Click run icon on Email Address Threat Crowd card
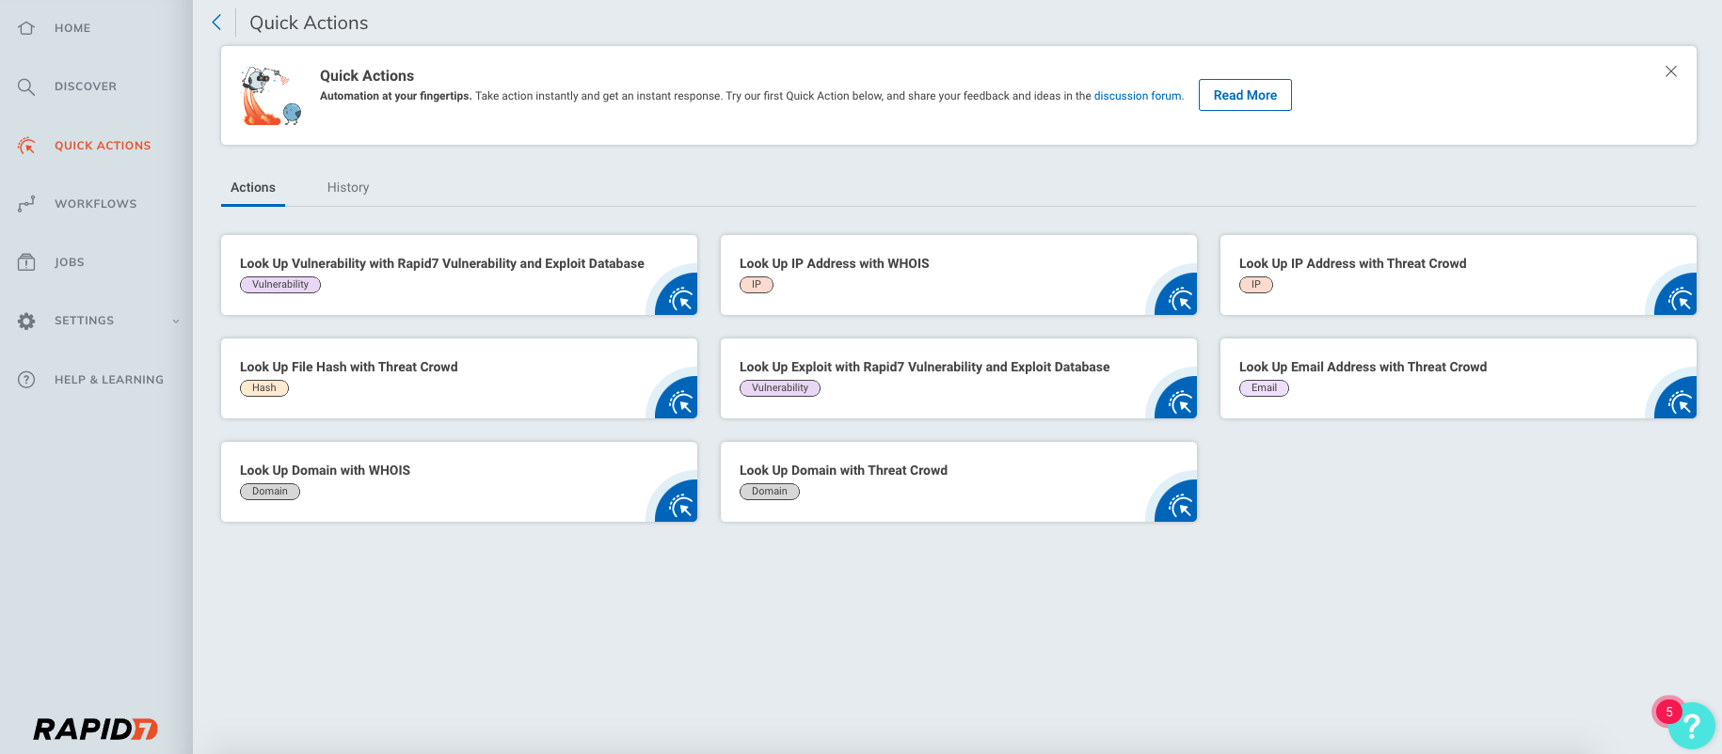The image size is (1722, 754). point(1681,403)
